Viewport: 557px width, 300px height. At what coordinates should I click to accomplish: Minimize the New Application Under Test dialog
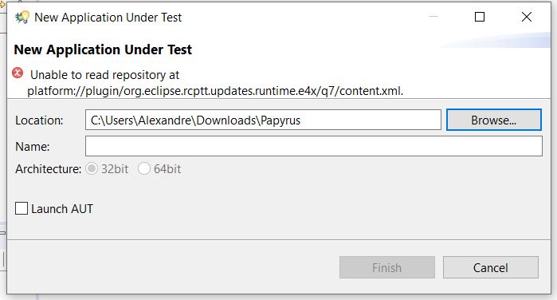tap(433, 17)
